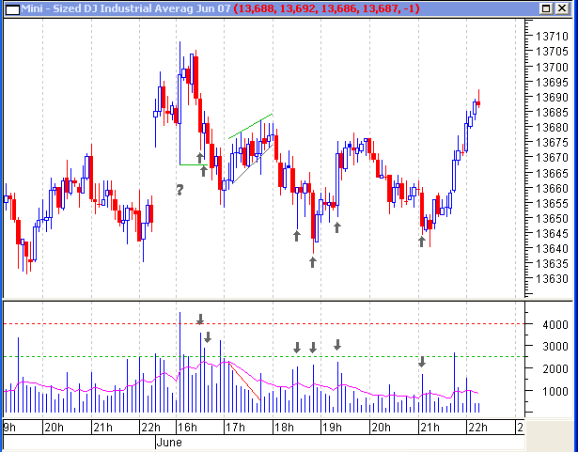Click the 17h label on time axis
The height and width of the screenshot is (452, 578).
tap(235, 428)
